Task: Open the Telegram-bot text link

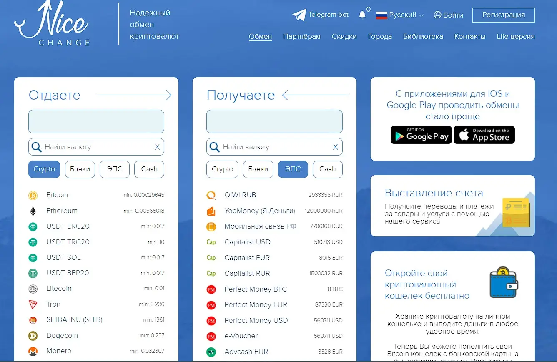Action: coord(329,15)
